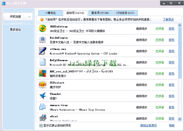
Task: Click 撤销全部更改 link
Action: 149,126
